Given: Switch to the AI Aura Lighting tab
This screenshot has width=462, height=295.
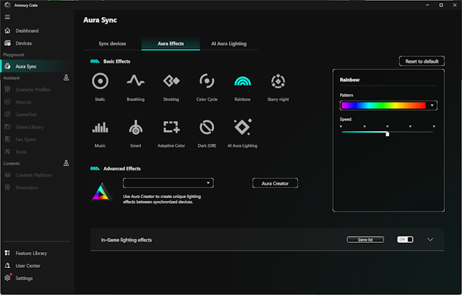Looking at the screenshot, I should click(229, 43).
